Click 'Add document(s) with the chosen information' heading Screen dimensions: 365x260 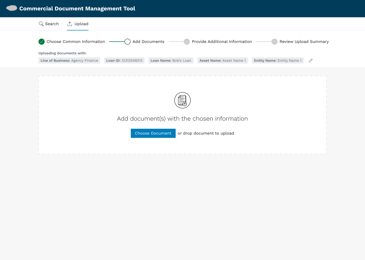[x=182, y=119]
